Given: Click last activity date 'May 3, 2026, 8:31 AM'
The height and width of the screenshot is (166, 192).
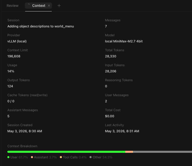Looking at the screenshot, I should [122, 131].
